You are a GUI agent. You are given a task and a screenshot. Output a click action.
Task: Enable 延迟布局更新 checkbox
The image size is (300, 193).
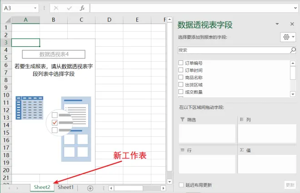[x=181, y=185]
